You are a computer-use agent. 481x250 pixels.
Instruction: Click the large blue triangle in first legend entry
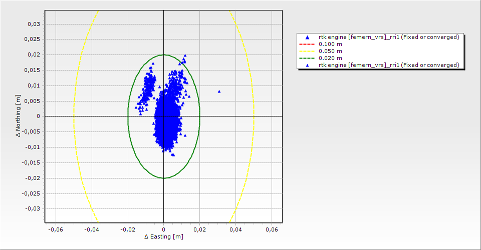click(307, 37)
